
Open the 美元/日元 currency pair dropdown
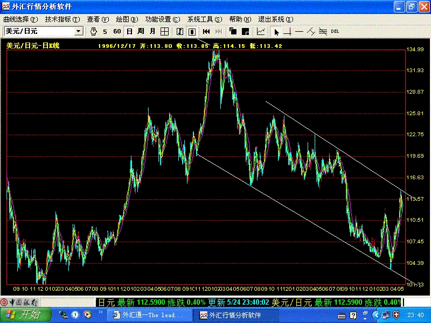tap(78, 31)
